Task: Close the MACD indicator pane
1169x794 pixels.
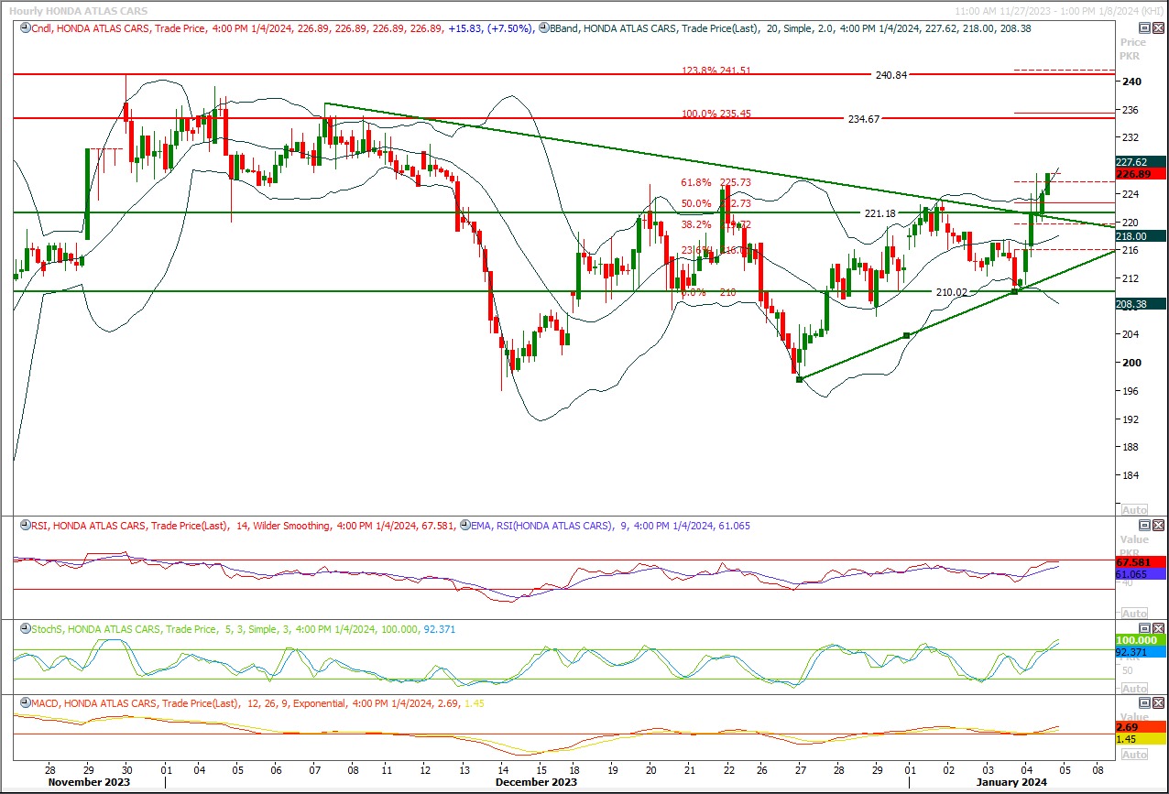Action: tap(1157, 703)
